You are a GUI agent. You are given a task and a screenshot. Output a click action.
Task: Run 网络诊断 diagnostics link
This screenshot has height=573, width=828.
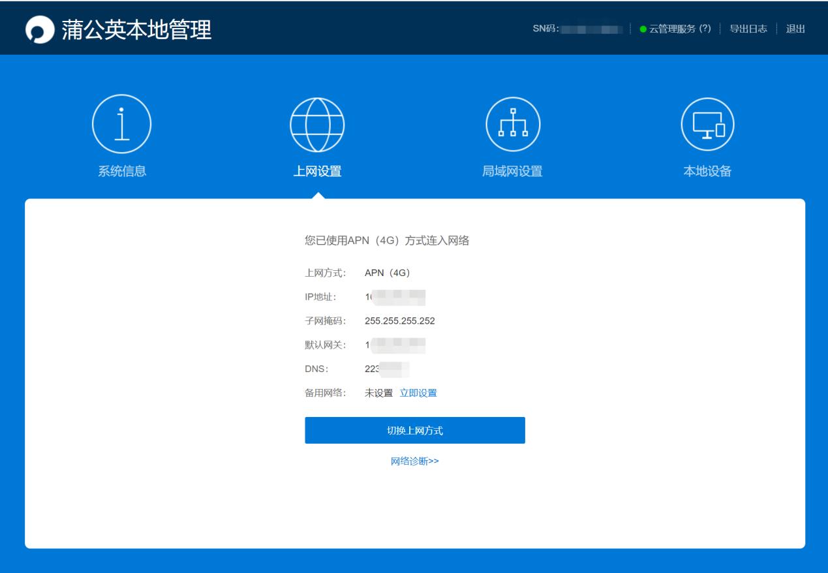pos(414,461)
